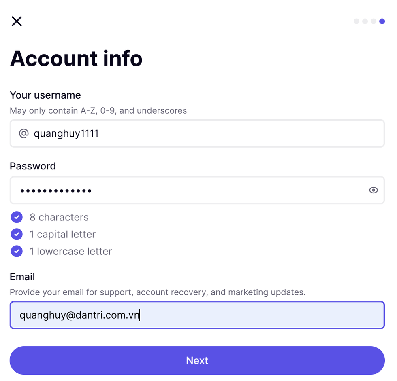The height and width of the screenshot is (381, 397).
Task: Click the second progress step dot
Action: tap(365, 21)
